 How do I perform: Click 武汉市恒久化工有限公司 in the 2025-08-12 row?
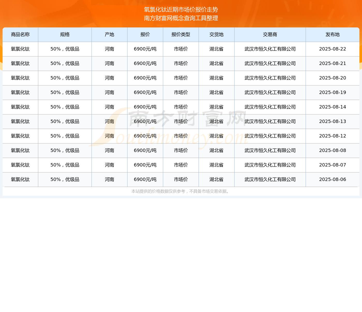pyautogui.click(x=270, y=136)
